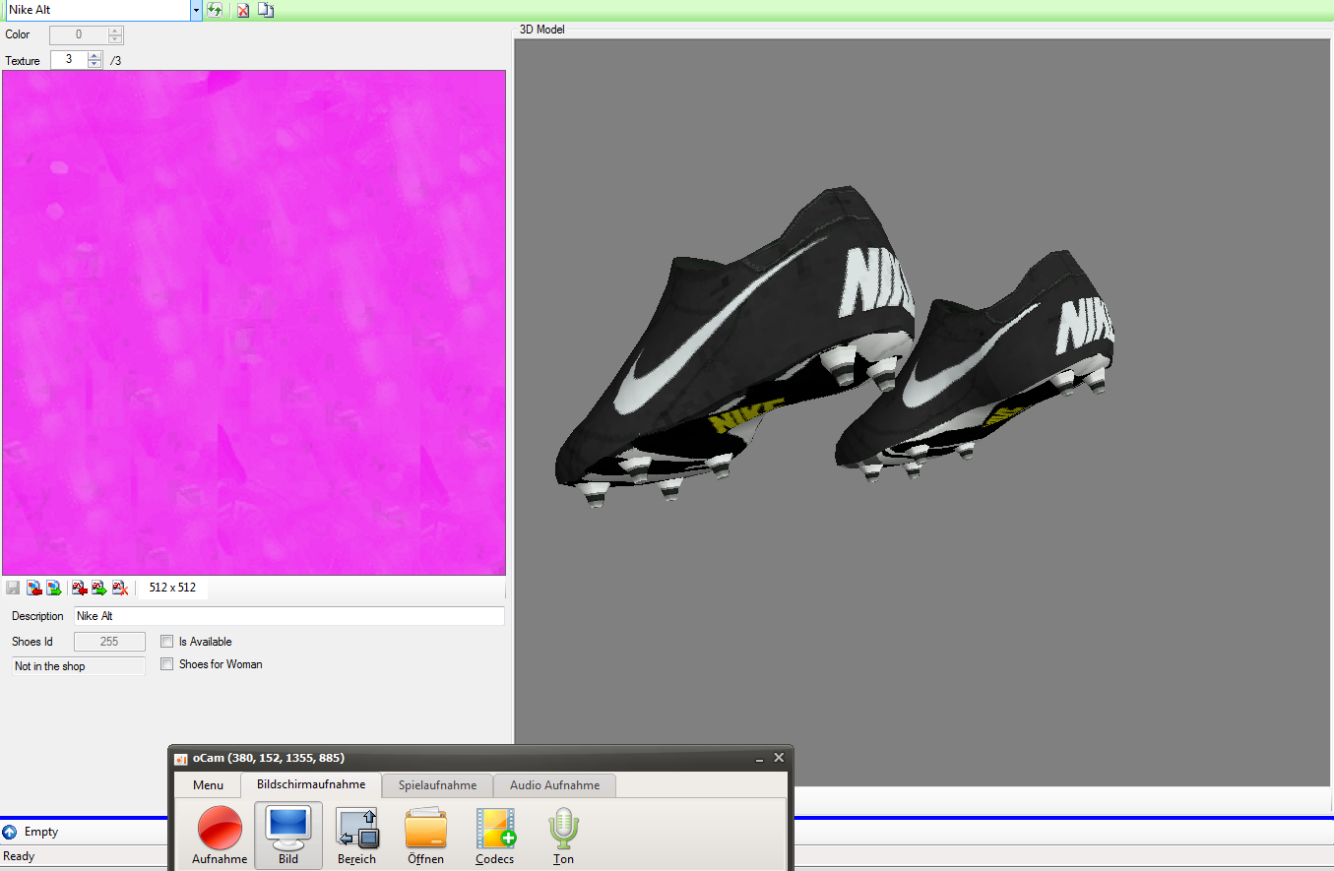Image resolution: width=1334 pixels, height=871 pixels.
Task: Click the oCam title bar text
Action: click(269, 758)
